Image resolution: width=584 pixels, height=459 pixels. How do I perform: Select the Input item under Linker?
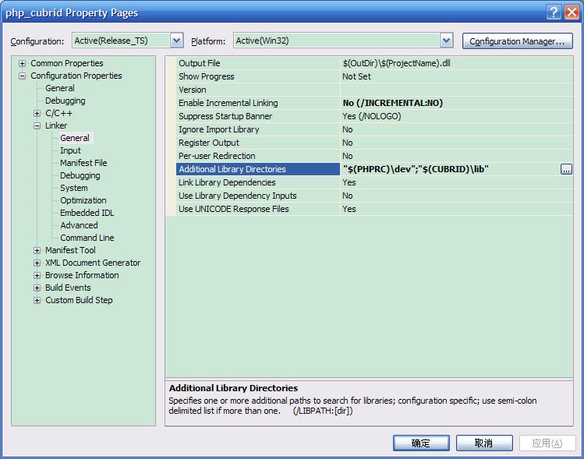tap(70, 151)
